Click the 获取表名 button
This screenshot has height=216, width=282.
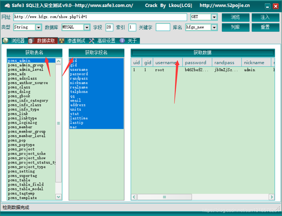[34, 53]
